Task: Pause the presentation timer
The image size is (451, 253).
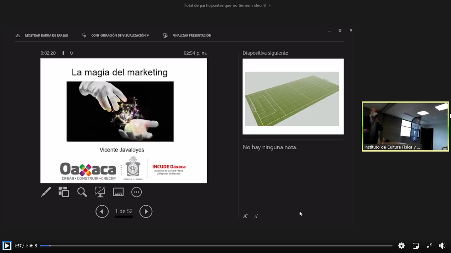Action: [x=63, y=53]
